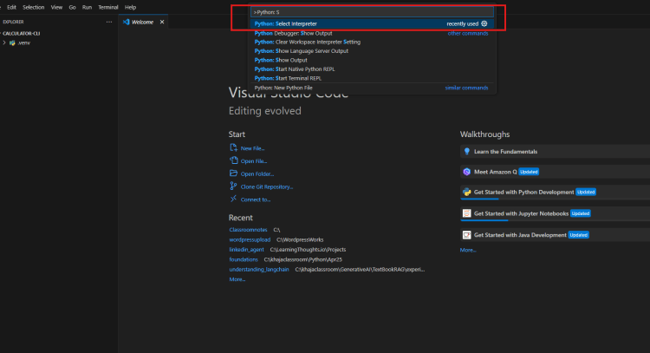Open Explorer more actions ellipsis
Viewport: 650px width, 353px height.
coord(109,22)
